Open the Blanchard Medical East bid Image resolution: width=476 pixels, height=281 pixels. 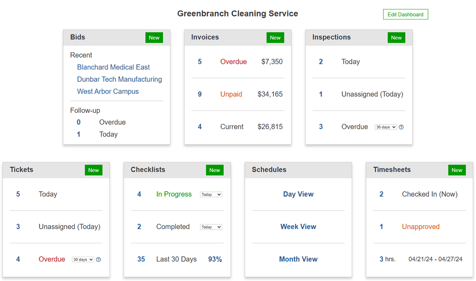click(113, 67)
